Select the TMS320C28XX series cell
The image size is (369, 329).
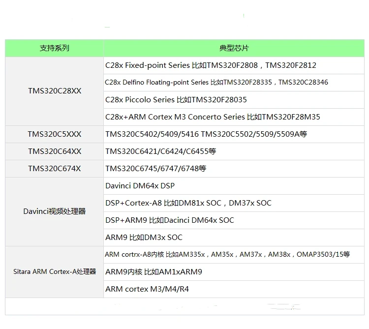pyautogui.click(x=54, y=91)
